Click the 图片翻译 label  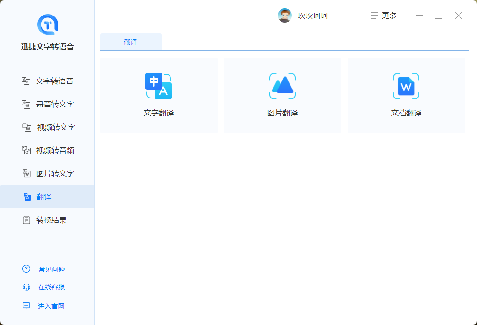[x=282, y=113]
